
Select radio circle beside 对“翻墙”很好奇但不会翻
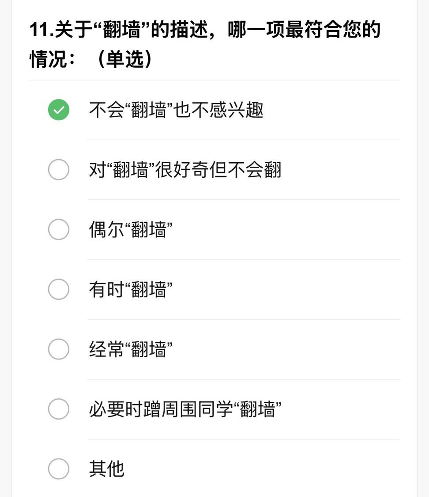[59, 170]
